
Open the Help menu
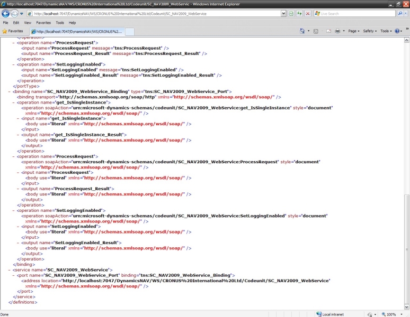72,23
